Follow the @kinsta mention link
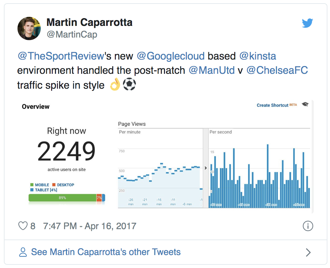The width and height of the screenshot is (330, 268). [258, 56]
